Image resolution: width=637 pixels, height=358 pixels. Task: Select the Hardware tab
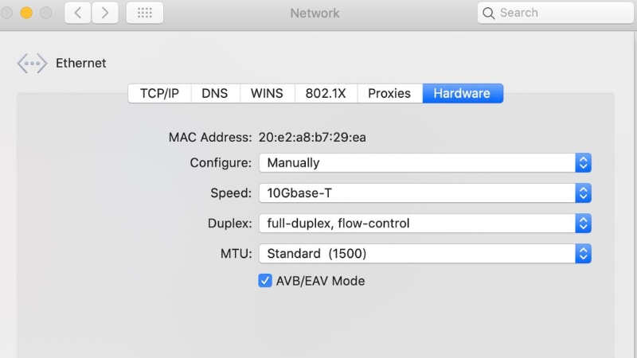[463, 93]
